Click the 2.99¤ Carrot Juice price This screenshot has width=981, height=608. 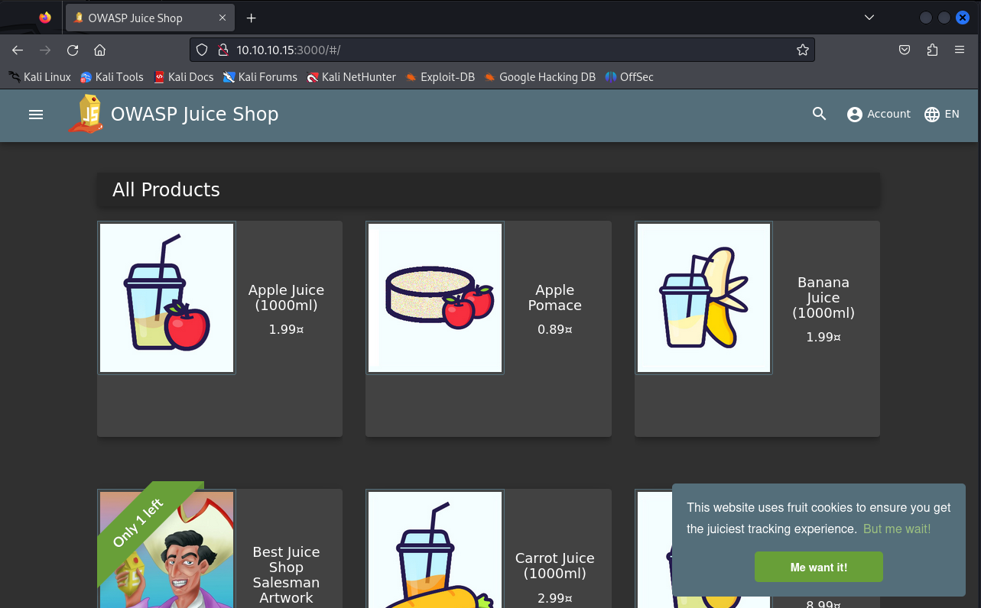point(554,598)
